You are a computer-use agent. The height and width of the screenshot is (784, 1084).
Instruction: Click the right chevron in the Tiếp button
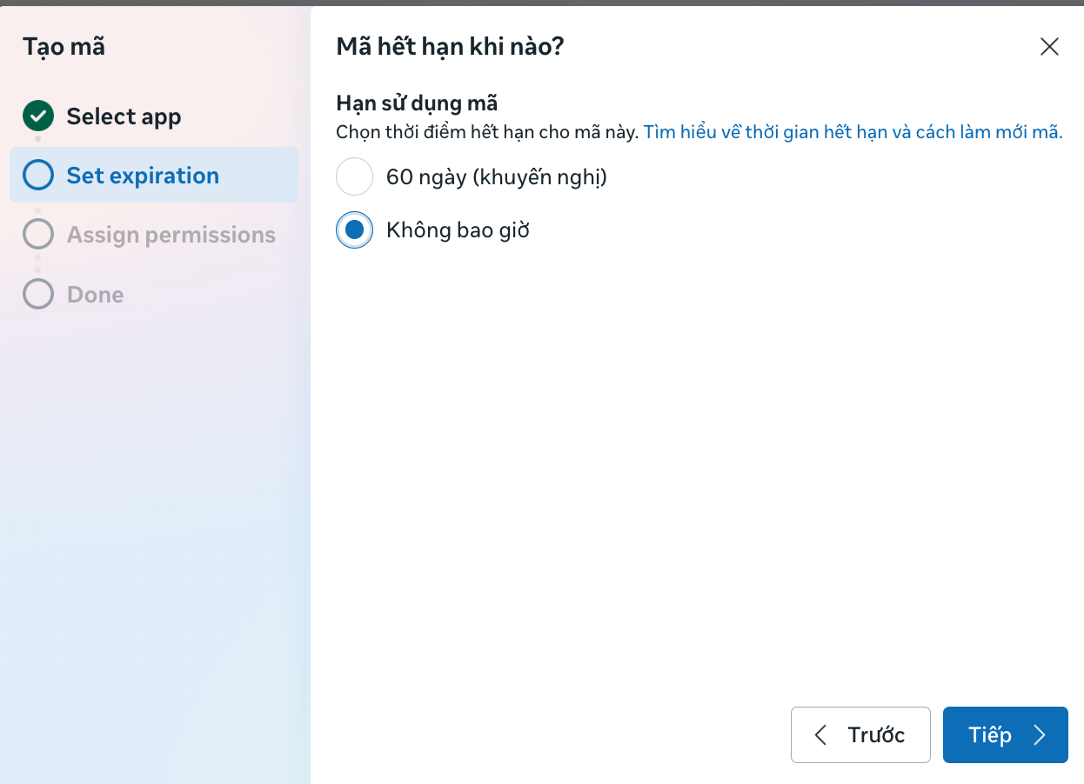[1039, 735]
